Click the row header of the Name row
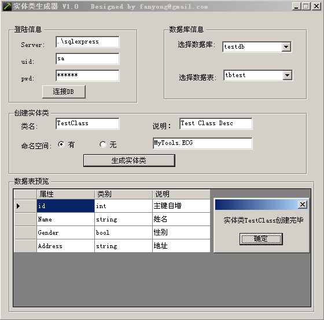Viewport: 324px width, 320px height. (25, 219)
